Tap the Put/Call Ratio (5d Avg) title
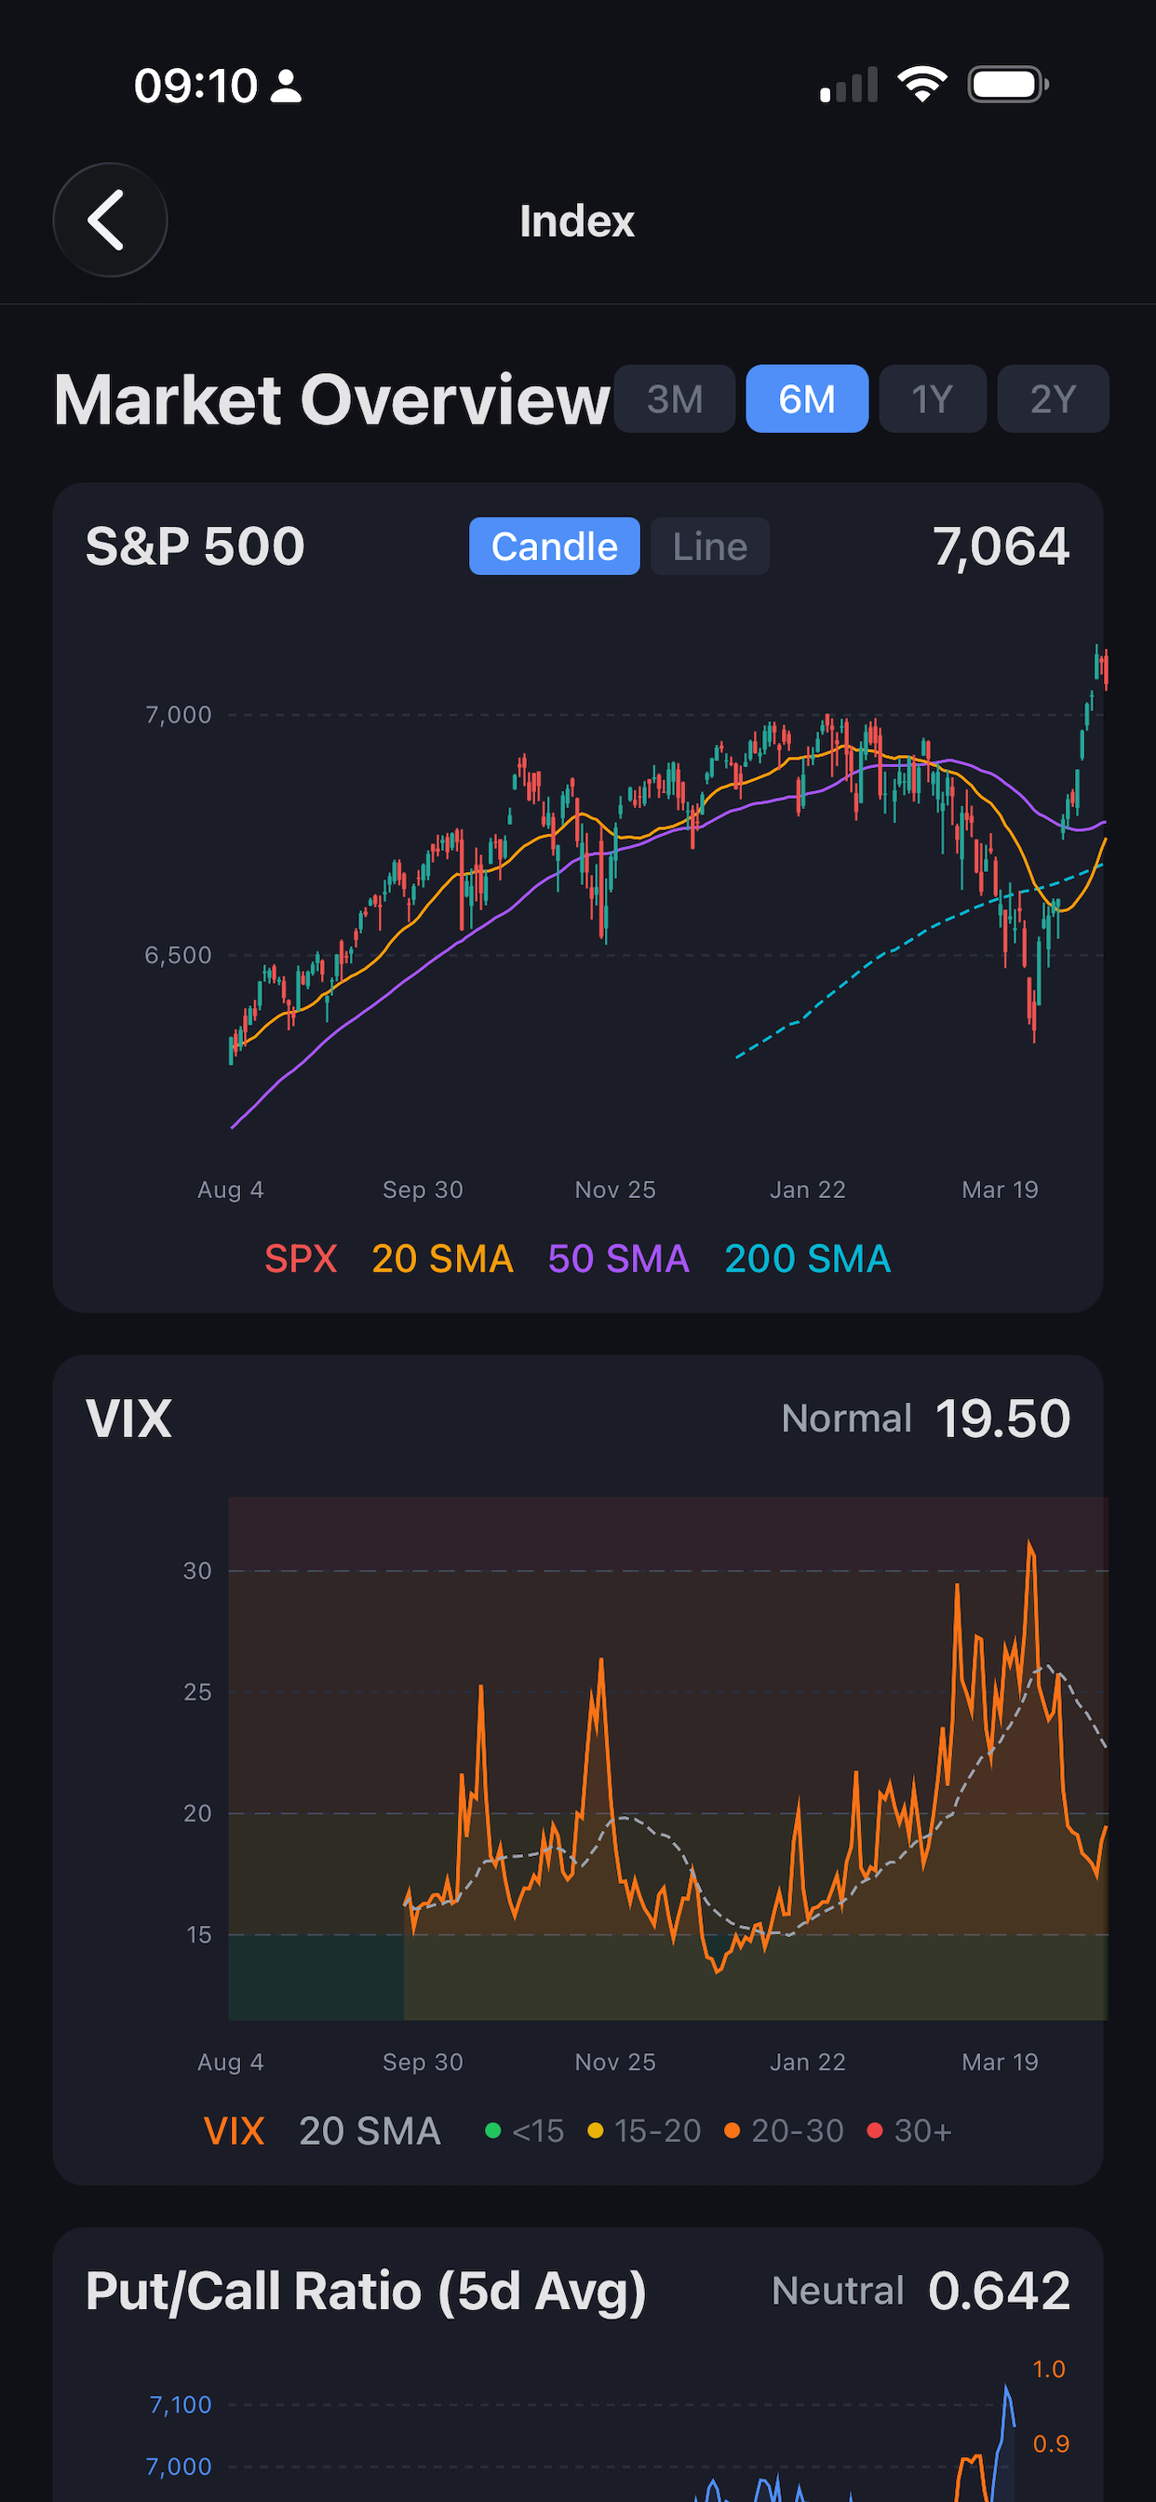Screen dimensions: 1156x2502 click(x=366, y=2292)
